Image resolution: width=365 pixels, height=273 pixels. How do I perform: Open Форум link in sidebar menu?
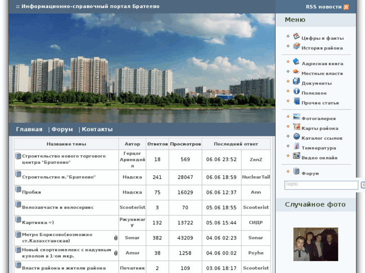click(x=310, y=173)
